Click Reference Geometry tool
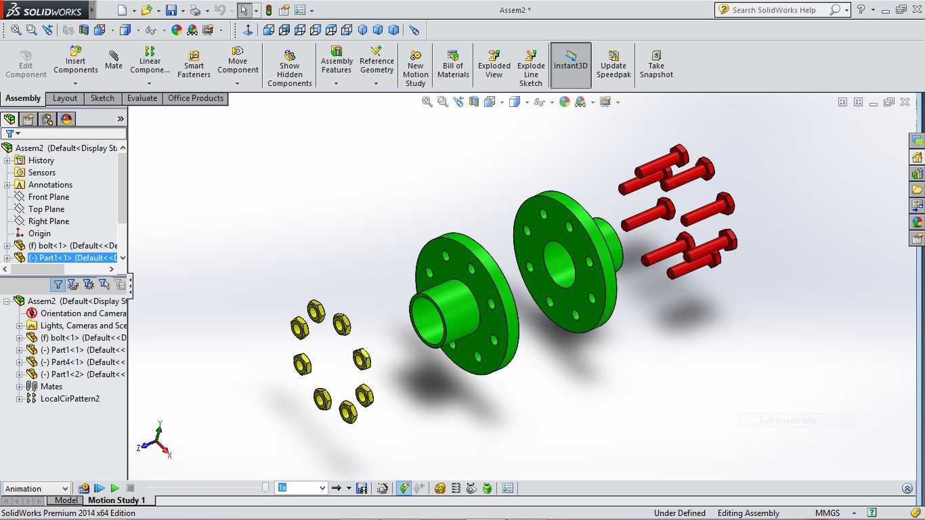This screenshot has height=520, width=925. [x=377, y=61]
